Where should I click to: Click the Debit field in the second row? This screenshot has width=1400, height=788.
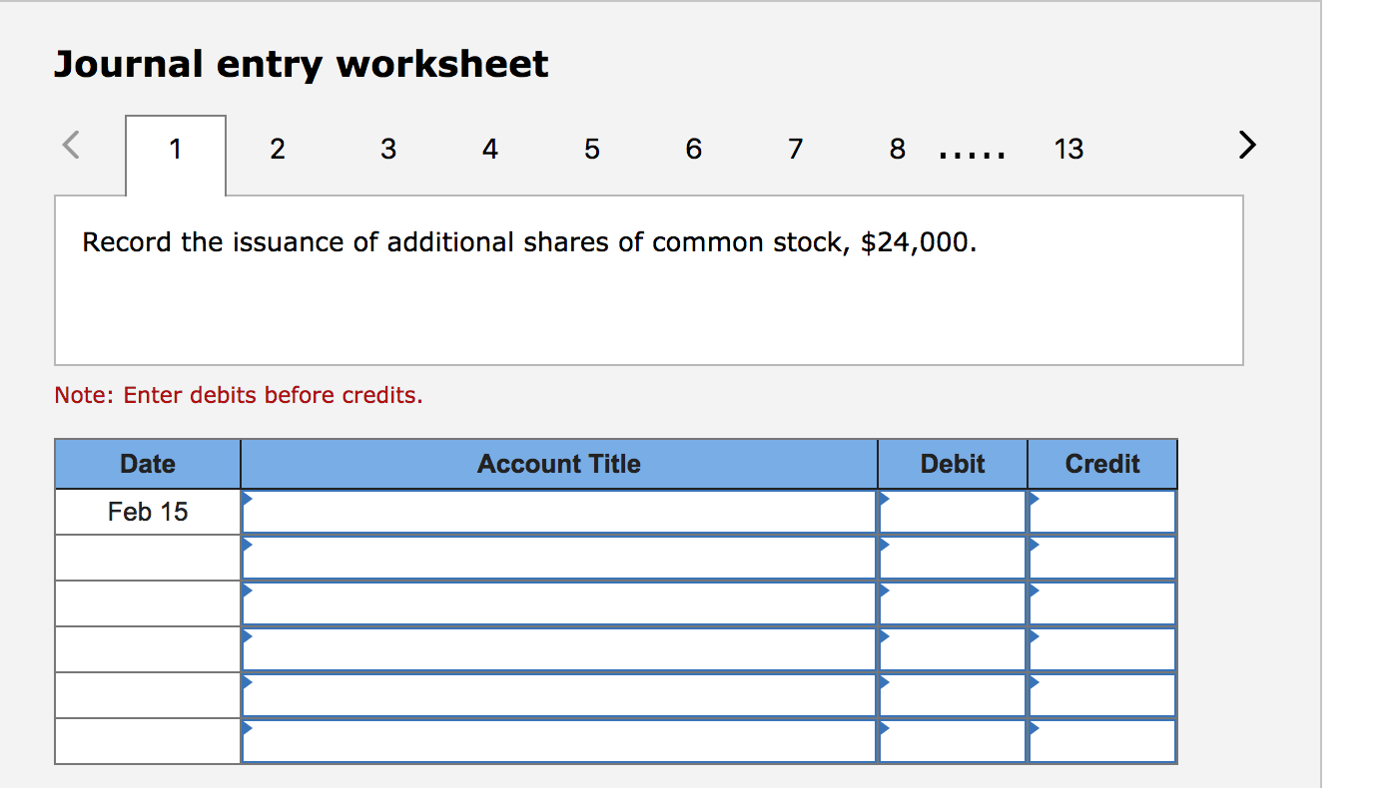[953, 558]
